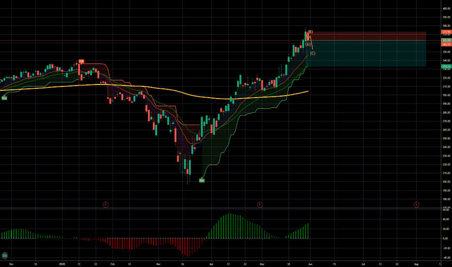Click the red 372.90 stop price tag
This screenshot has height=267, width=452.
[447, 32]
